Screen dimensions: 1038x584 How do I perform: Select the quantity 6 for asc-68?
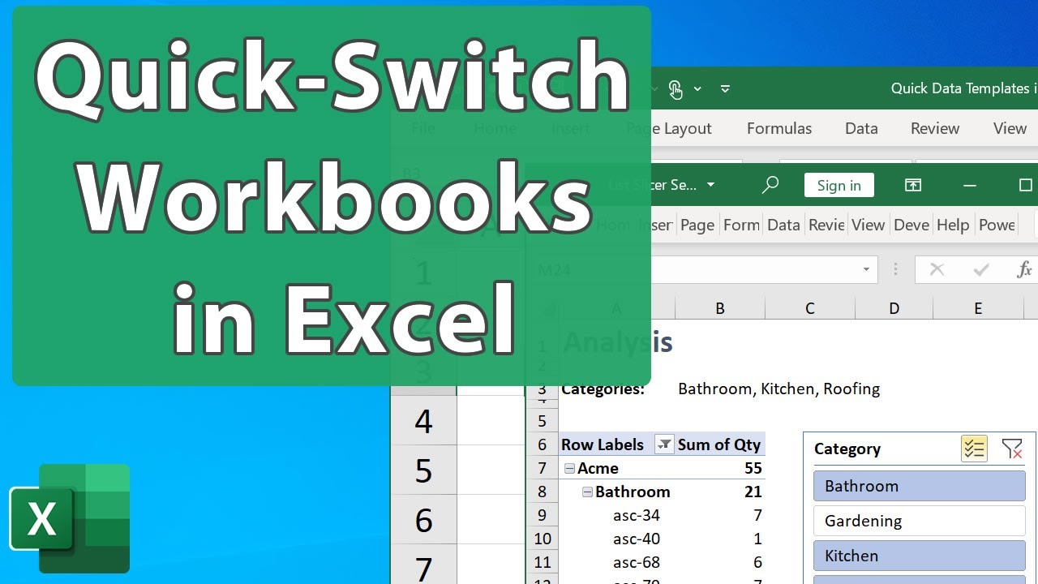[757, 562]
